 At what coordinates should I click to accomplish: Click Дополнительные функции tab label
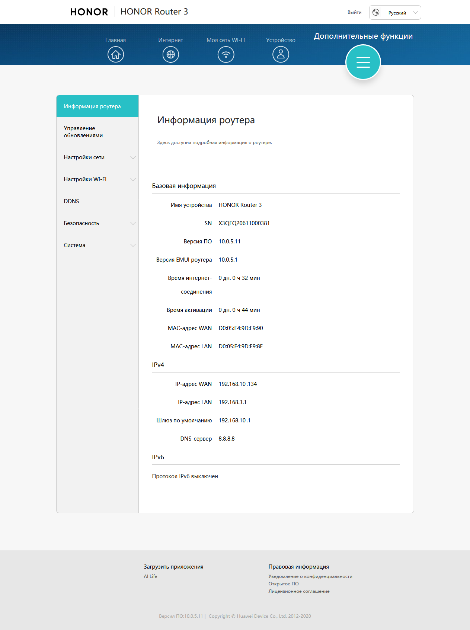pyautogui.click(x=363, y=36)
